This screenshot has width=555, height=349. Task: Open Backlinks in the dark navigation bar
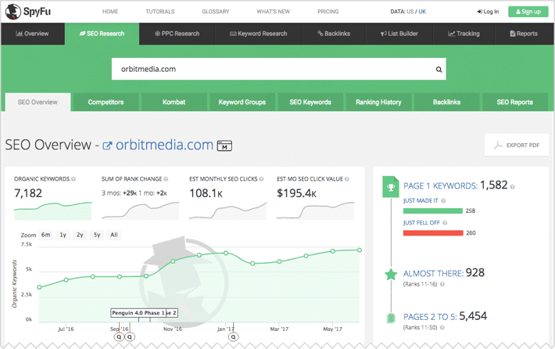(x=334, y=34)
